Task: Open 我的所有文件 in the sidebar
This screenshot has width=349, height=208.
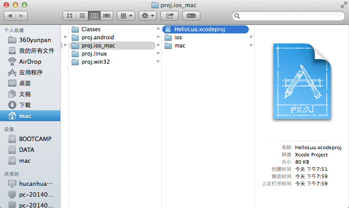Action: [x=30, y=51]
